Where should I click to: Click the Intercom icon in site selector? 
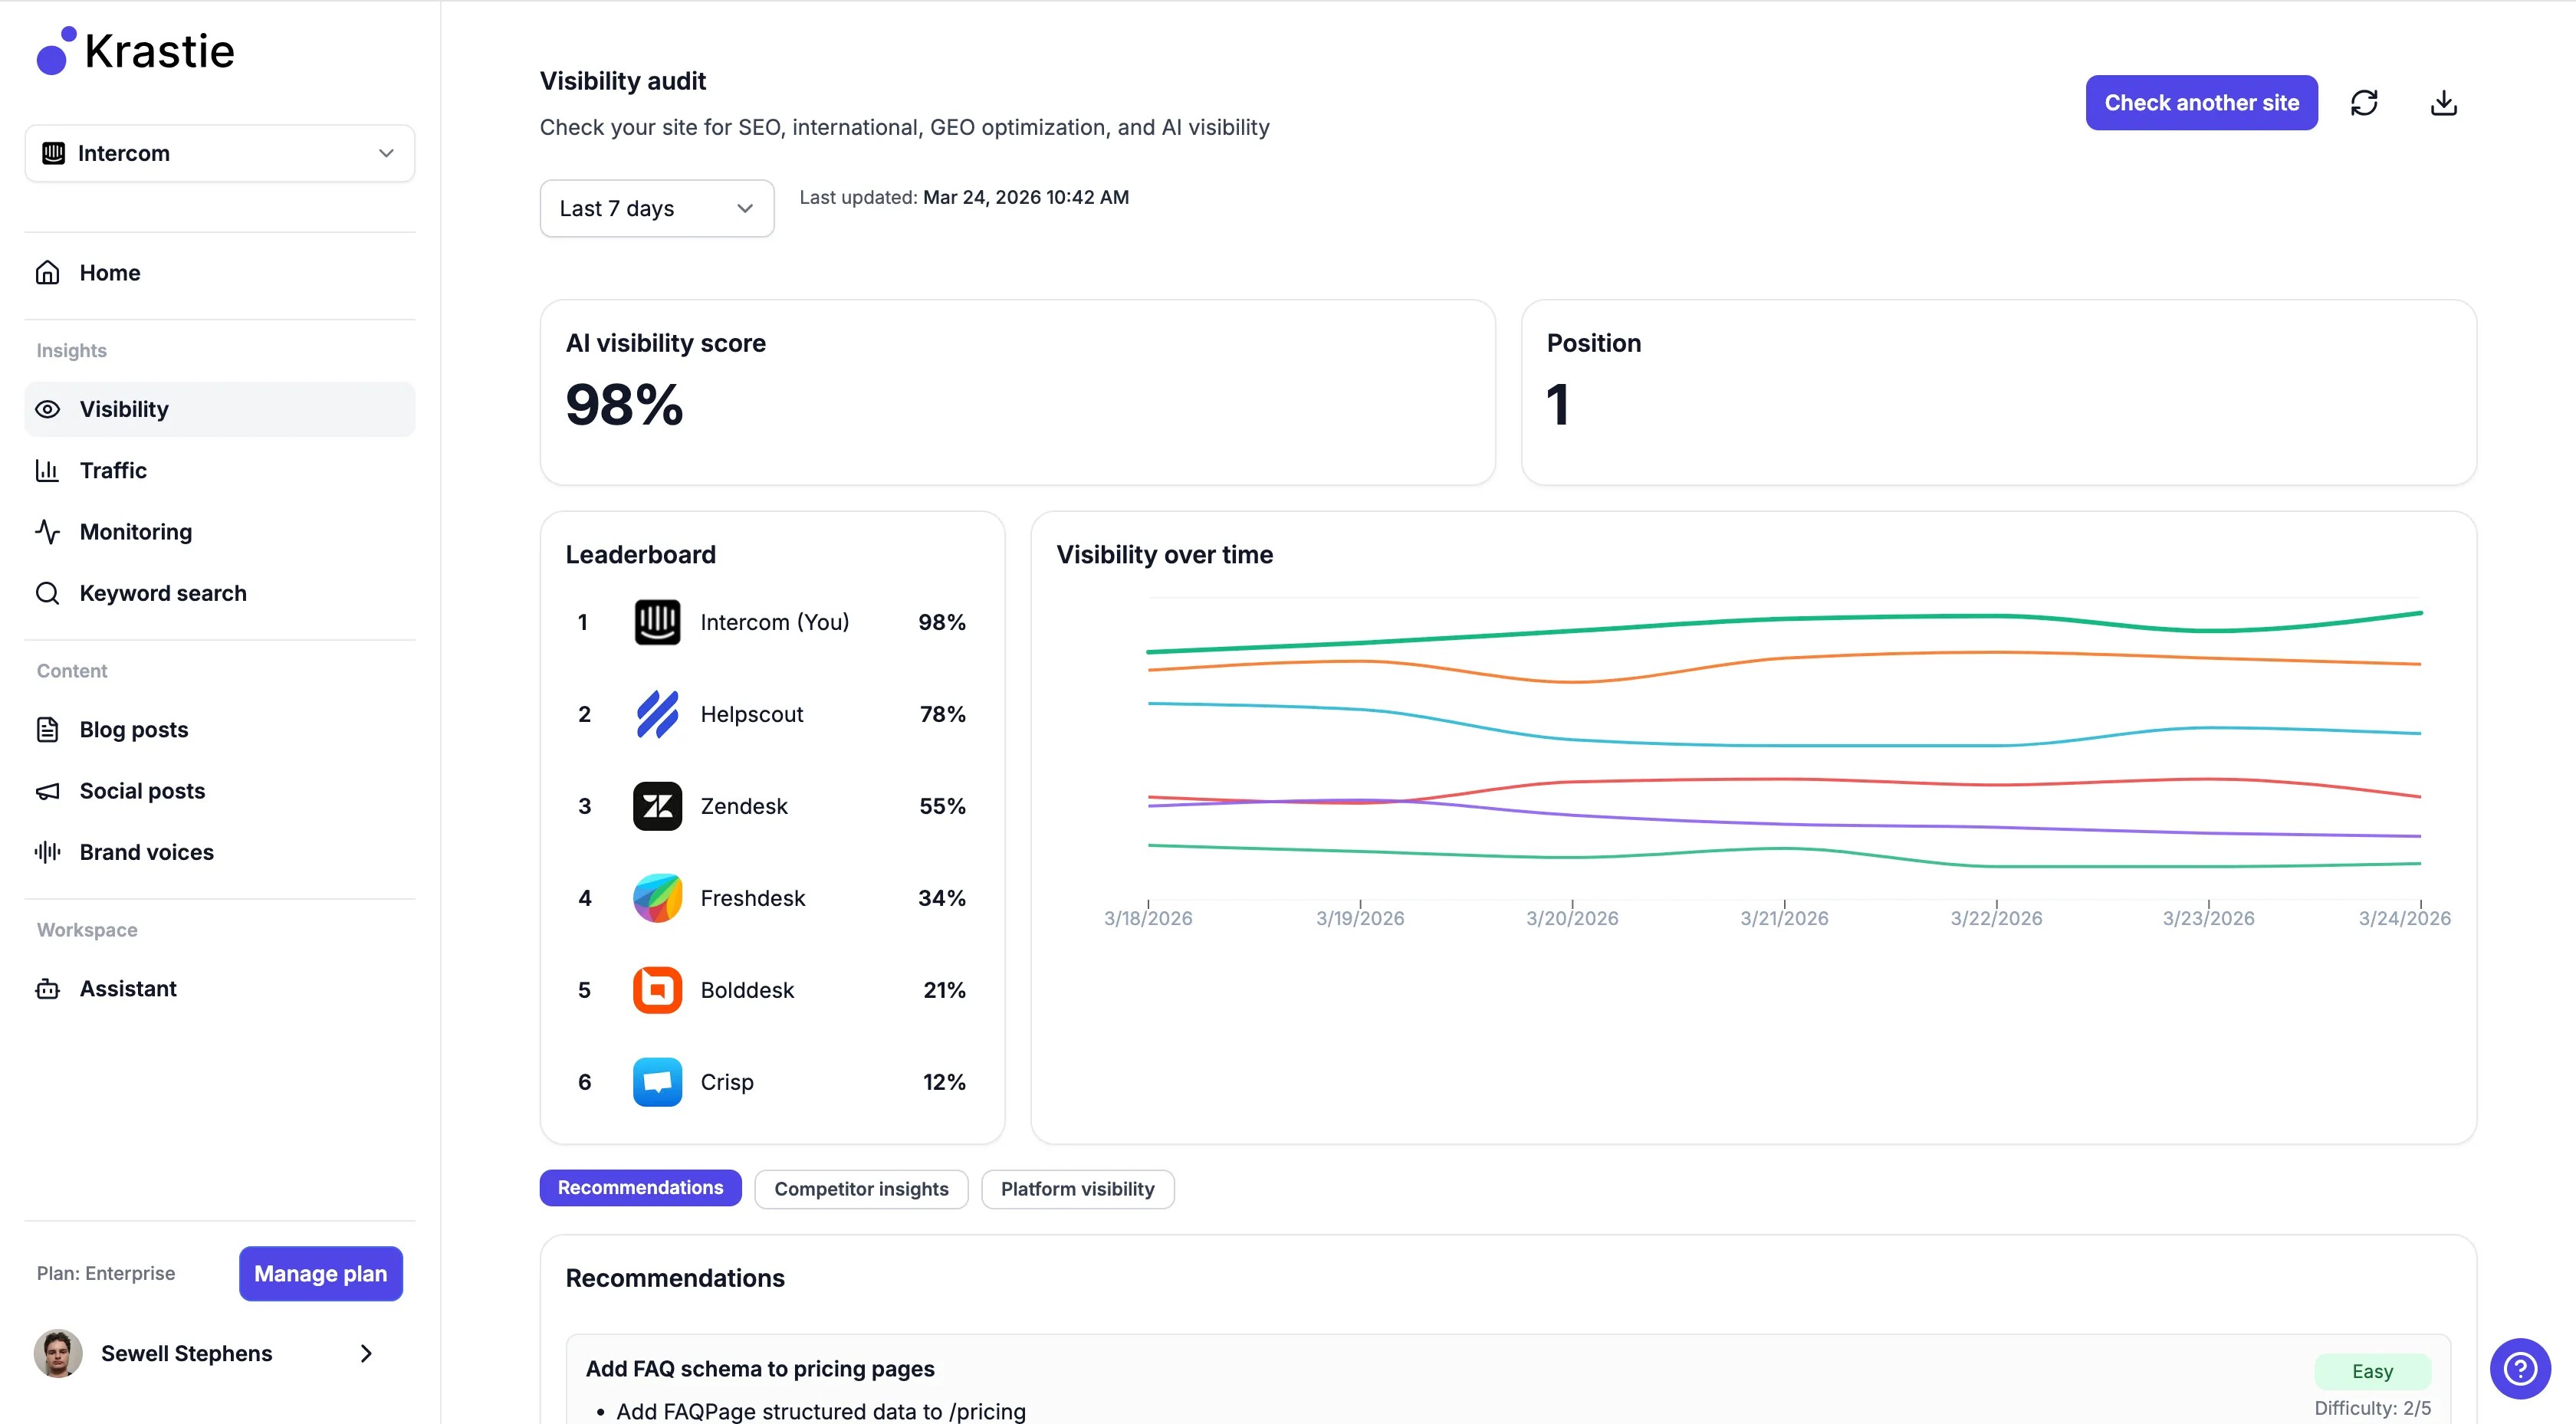tap(53, 153)
